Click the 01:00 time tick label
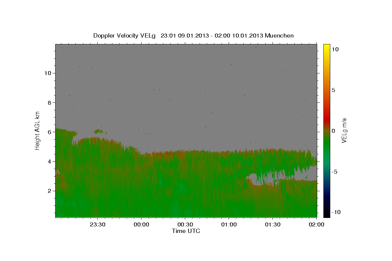Screen dimensions: 392x261 pos(229,224)
